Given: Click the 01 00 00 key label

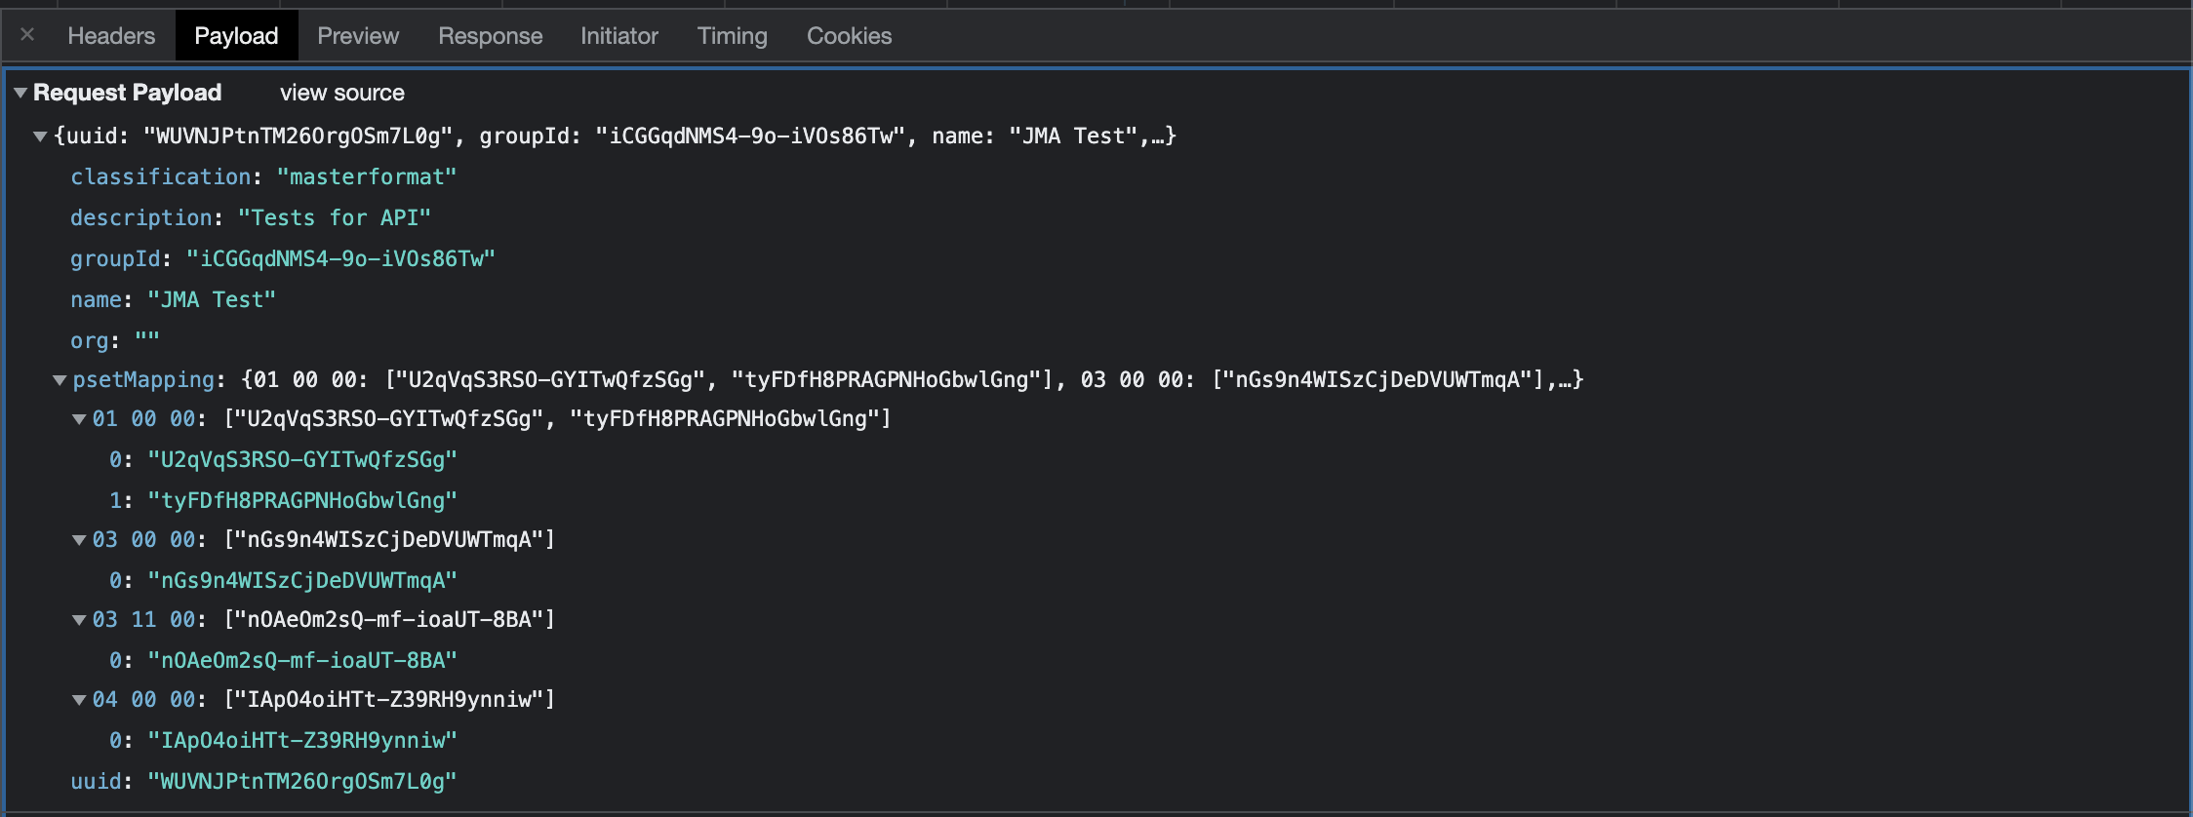Looking at the screenshot, I should point(143,419).
